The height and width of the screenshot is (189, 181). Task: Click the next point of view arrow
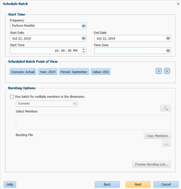(167, 71)
